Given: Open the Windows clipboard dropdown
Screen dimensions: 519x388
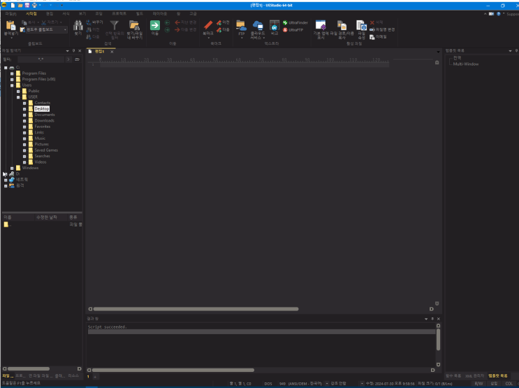Looking at the screenshot, I should [65, 30].
